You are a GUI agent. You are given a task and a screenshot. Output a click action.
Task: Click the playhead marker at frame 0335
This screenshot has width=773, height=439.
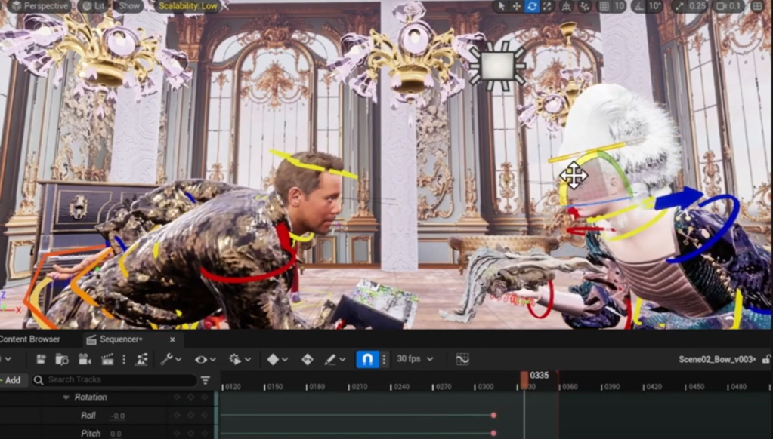[524, 378]
